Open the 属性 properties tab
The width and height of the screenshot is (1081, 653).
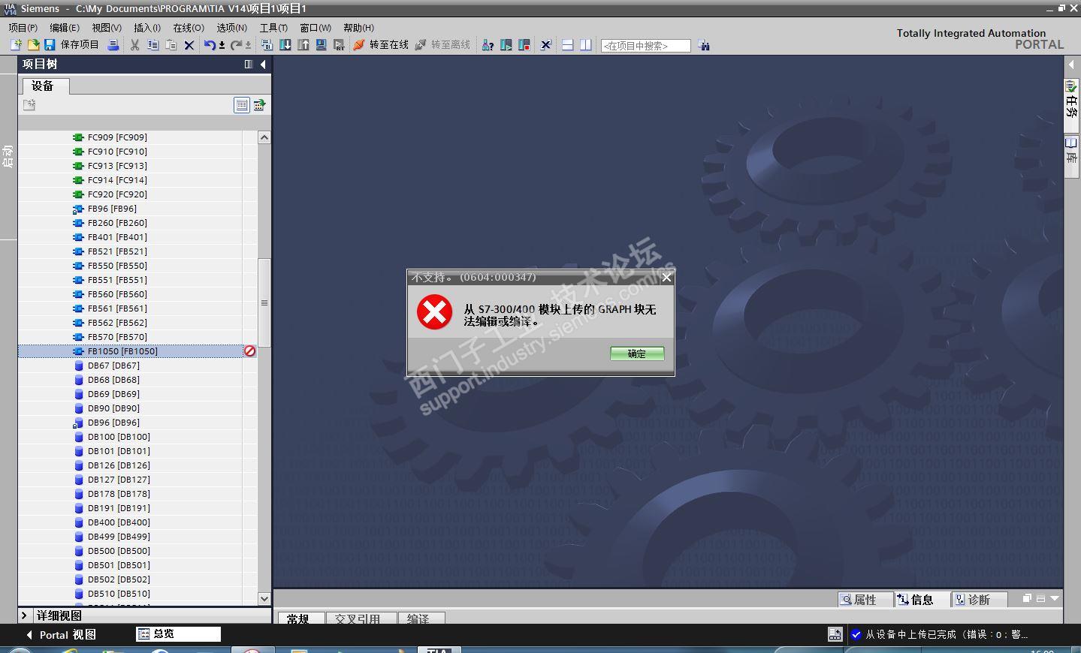[865, 600]
